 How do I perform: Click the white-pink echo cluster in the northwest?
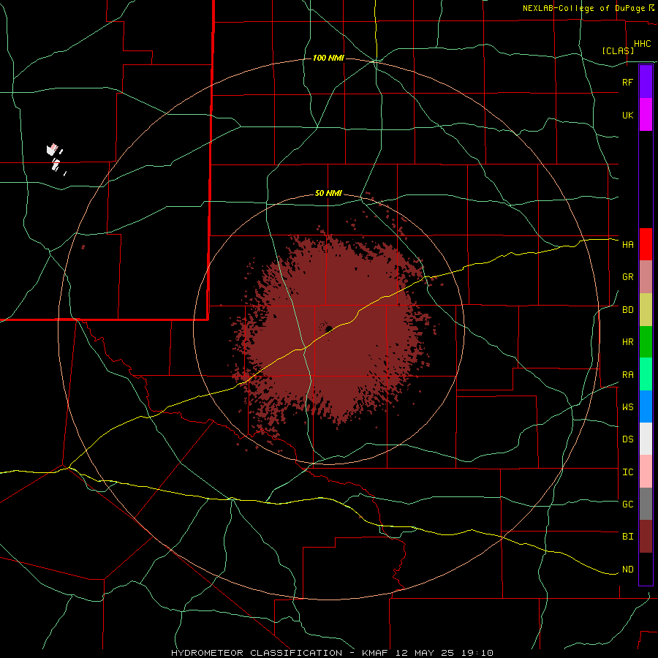coord(56,158)
